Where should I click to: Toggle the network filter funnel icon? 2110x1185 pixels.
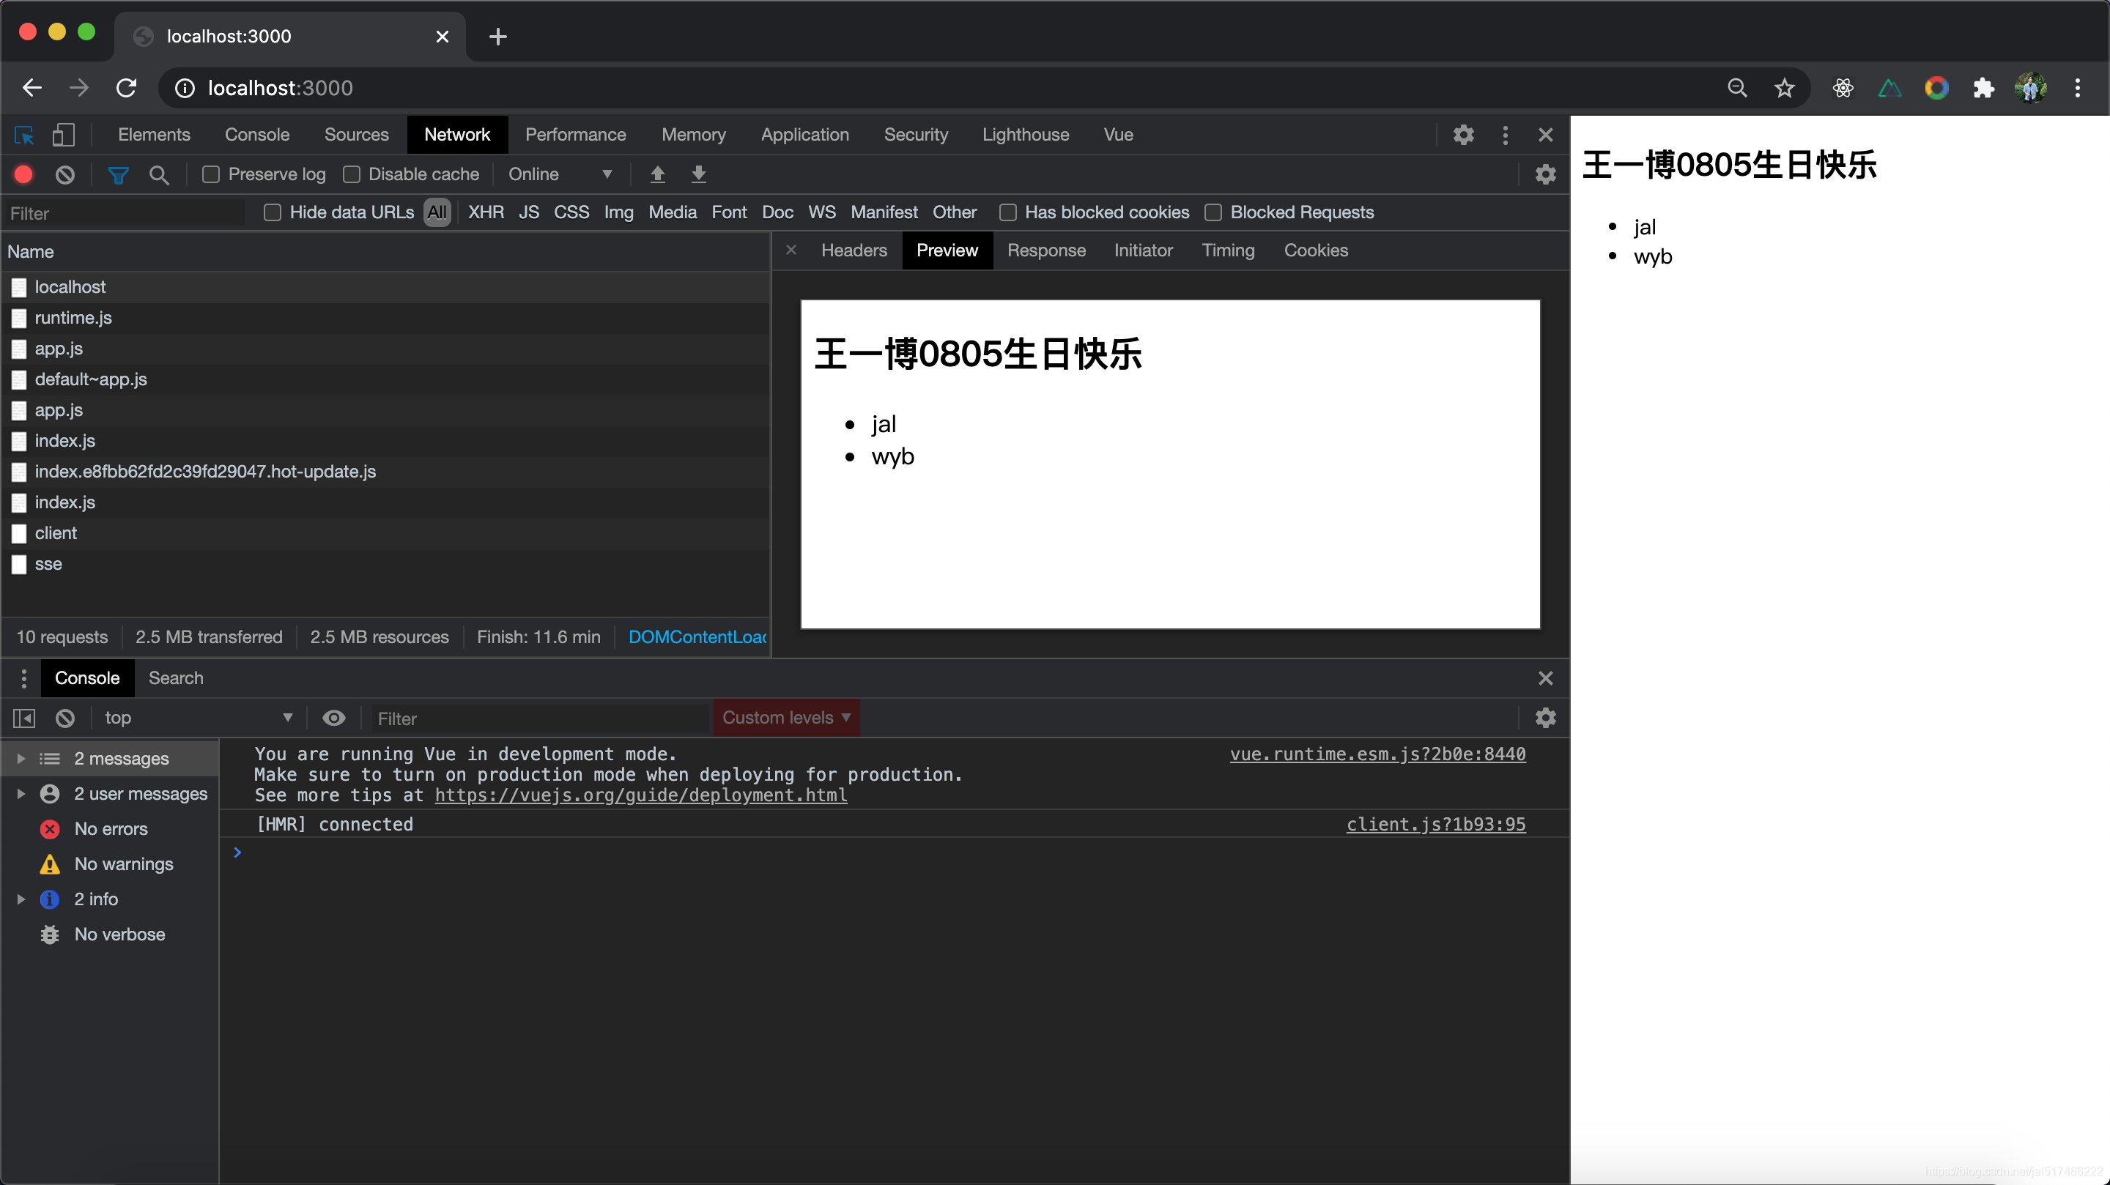click(x=118, y=174)
